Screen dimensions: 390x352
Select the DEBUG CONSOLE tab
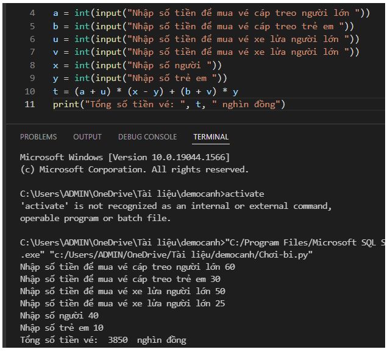[147, 137]
